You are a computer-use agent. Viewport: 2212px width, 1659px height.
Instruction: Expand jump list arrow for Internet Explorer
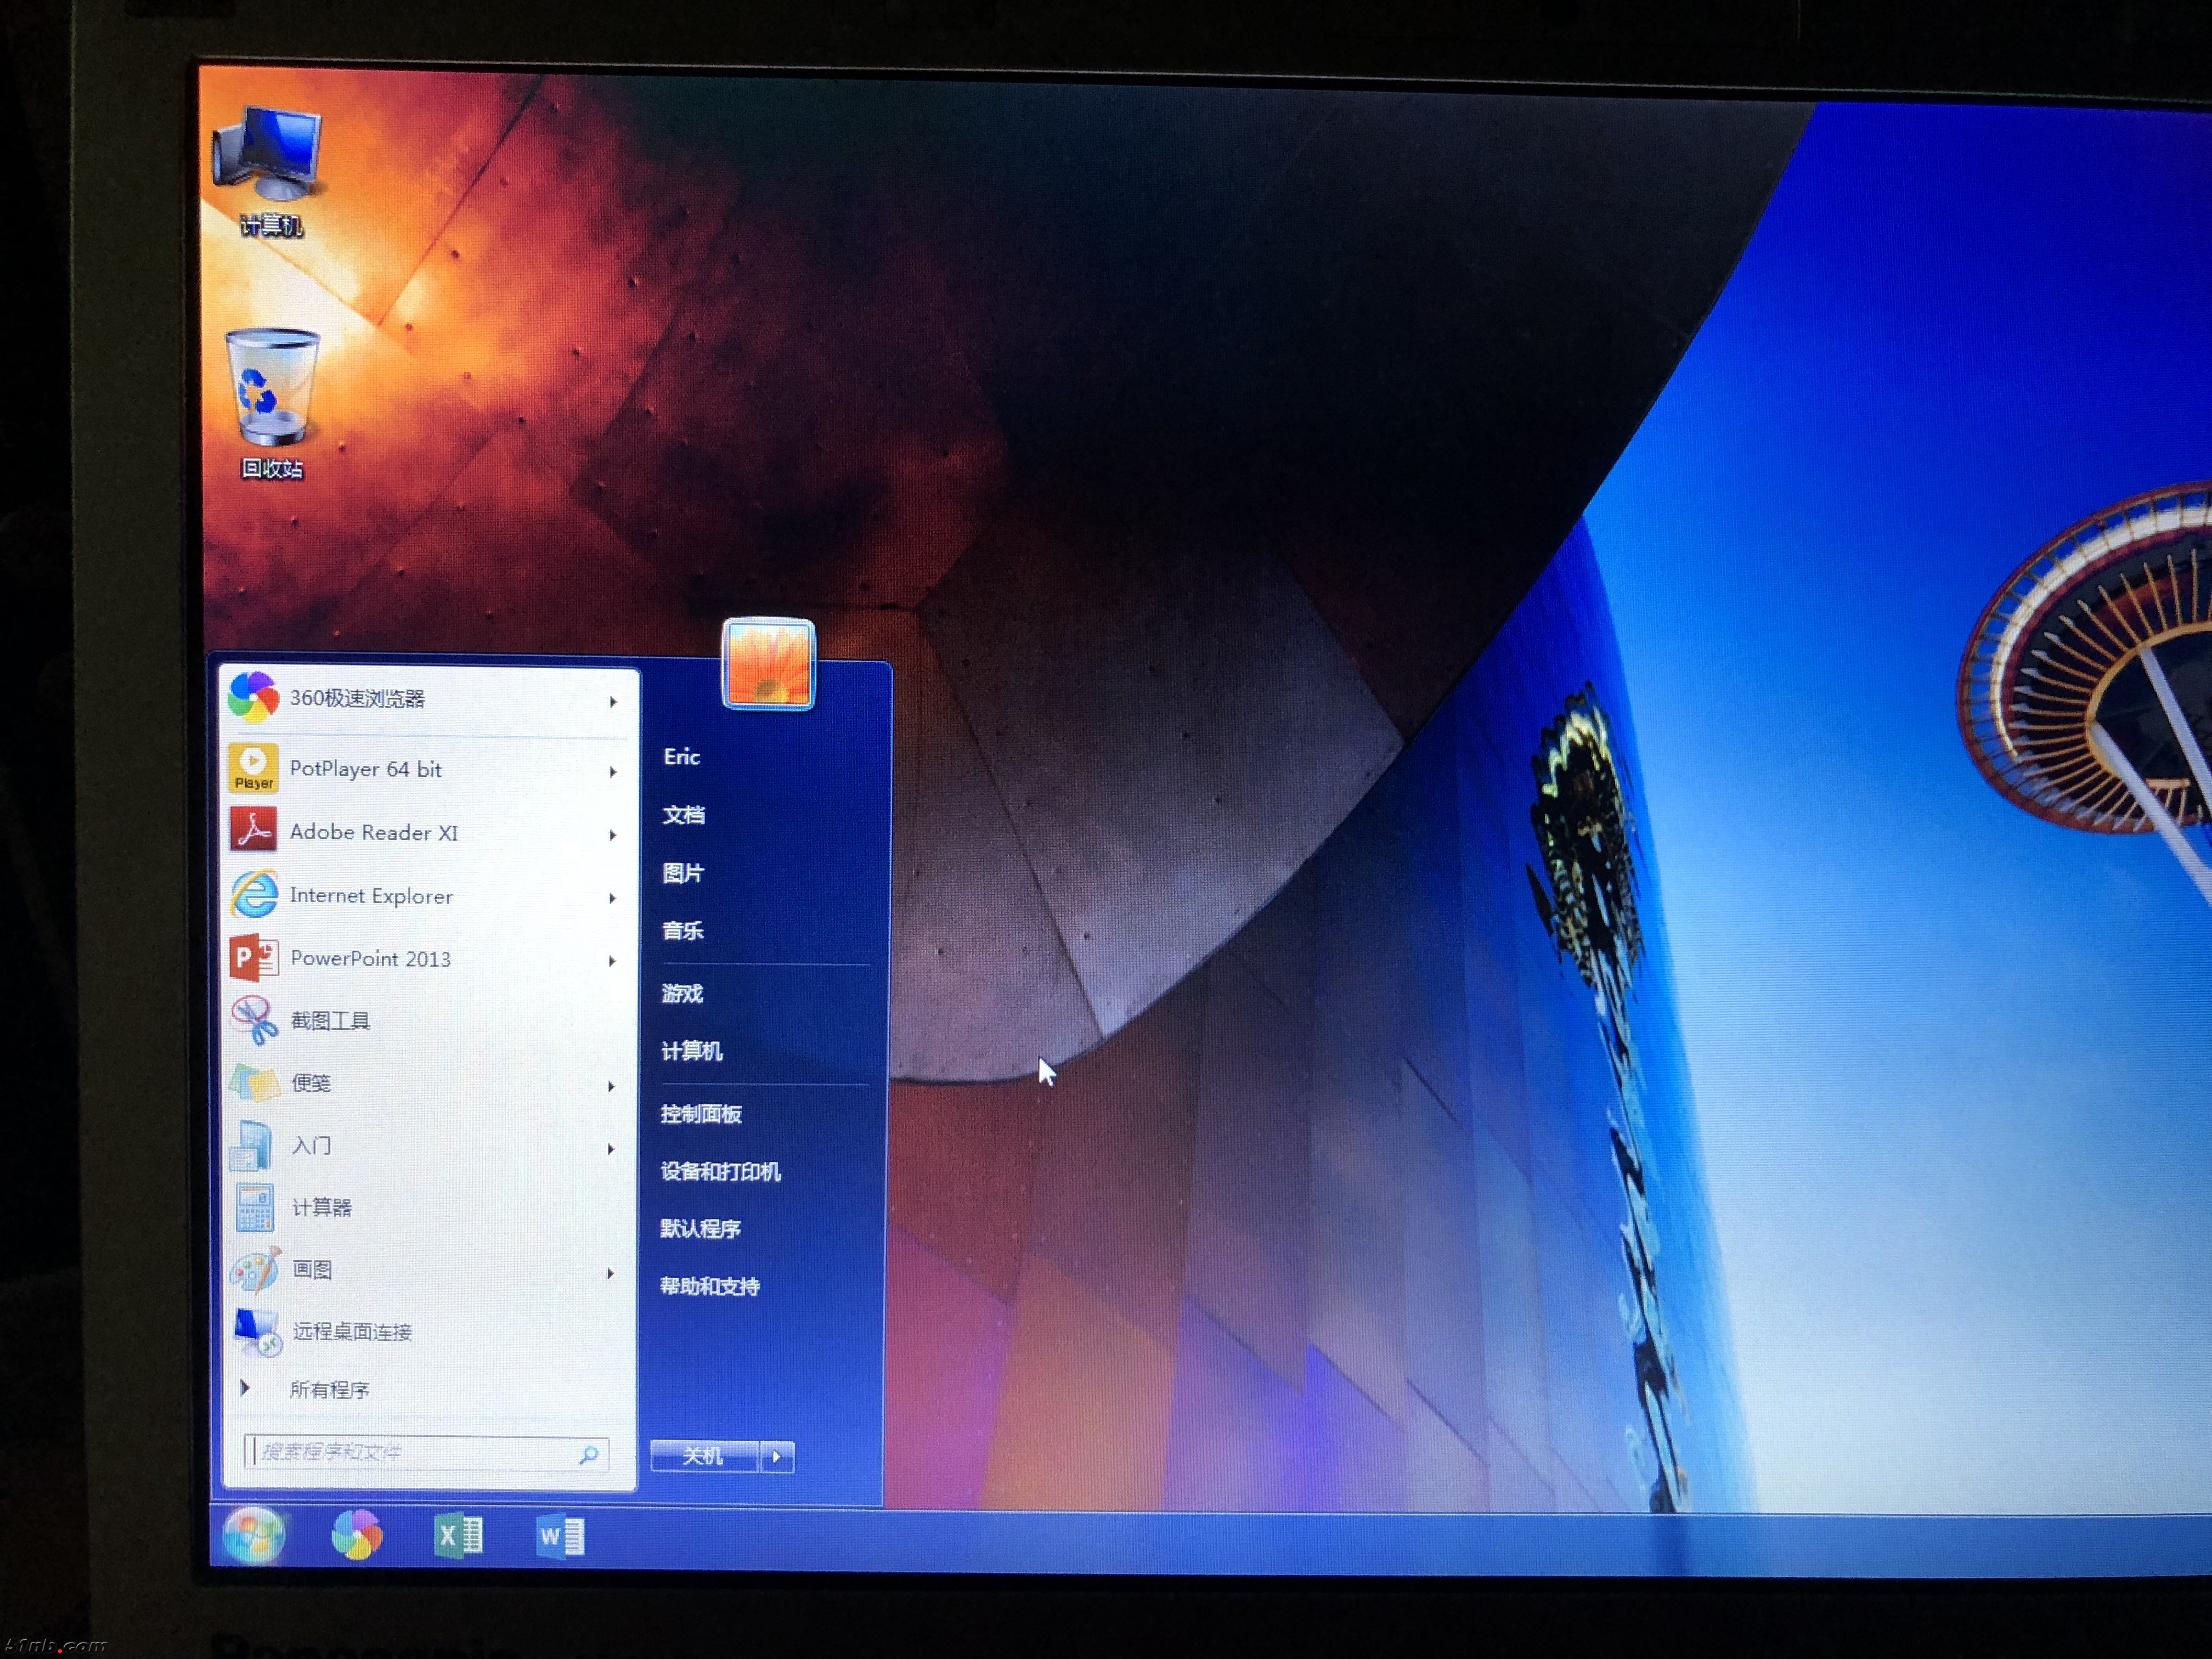tap(612, 898)
